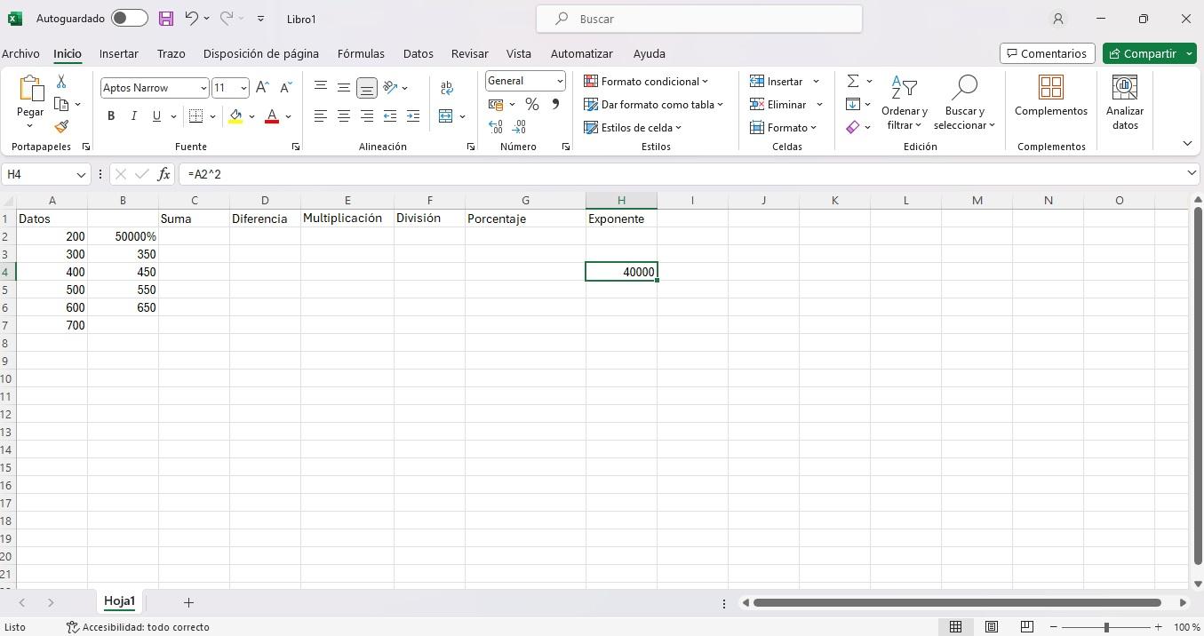Toggle Italic formatting

134,115
